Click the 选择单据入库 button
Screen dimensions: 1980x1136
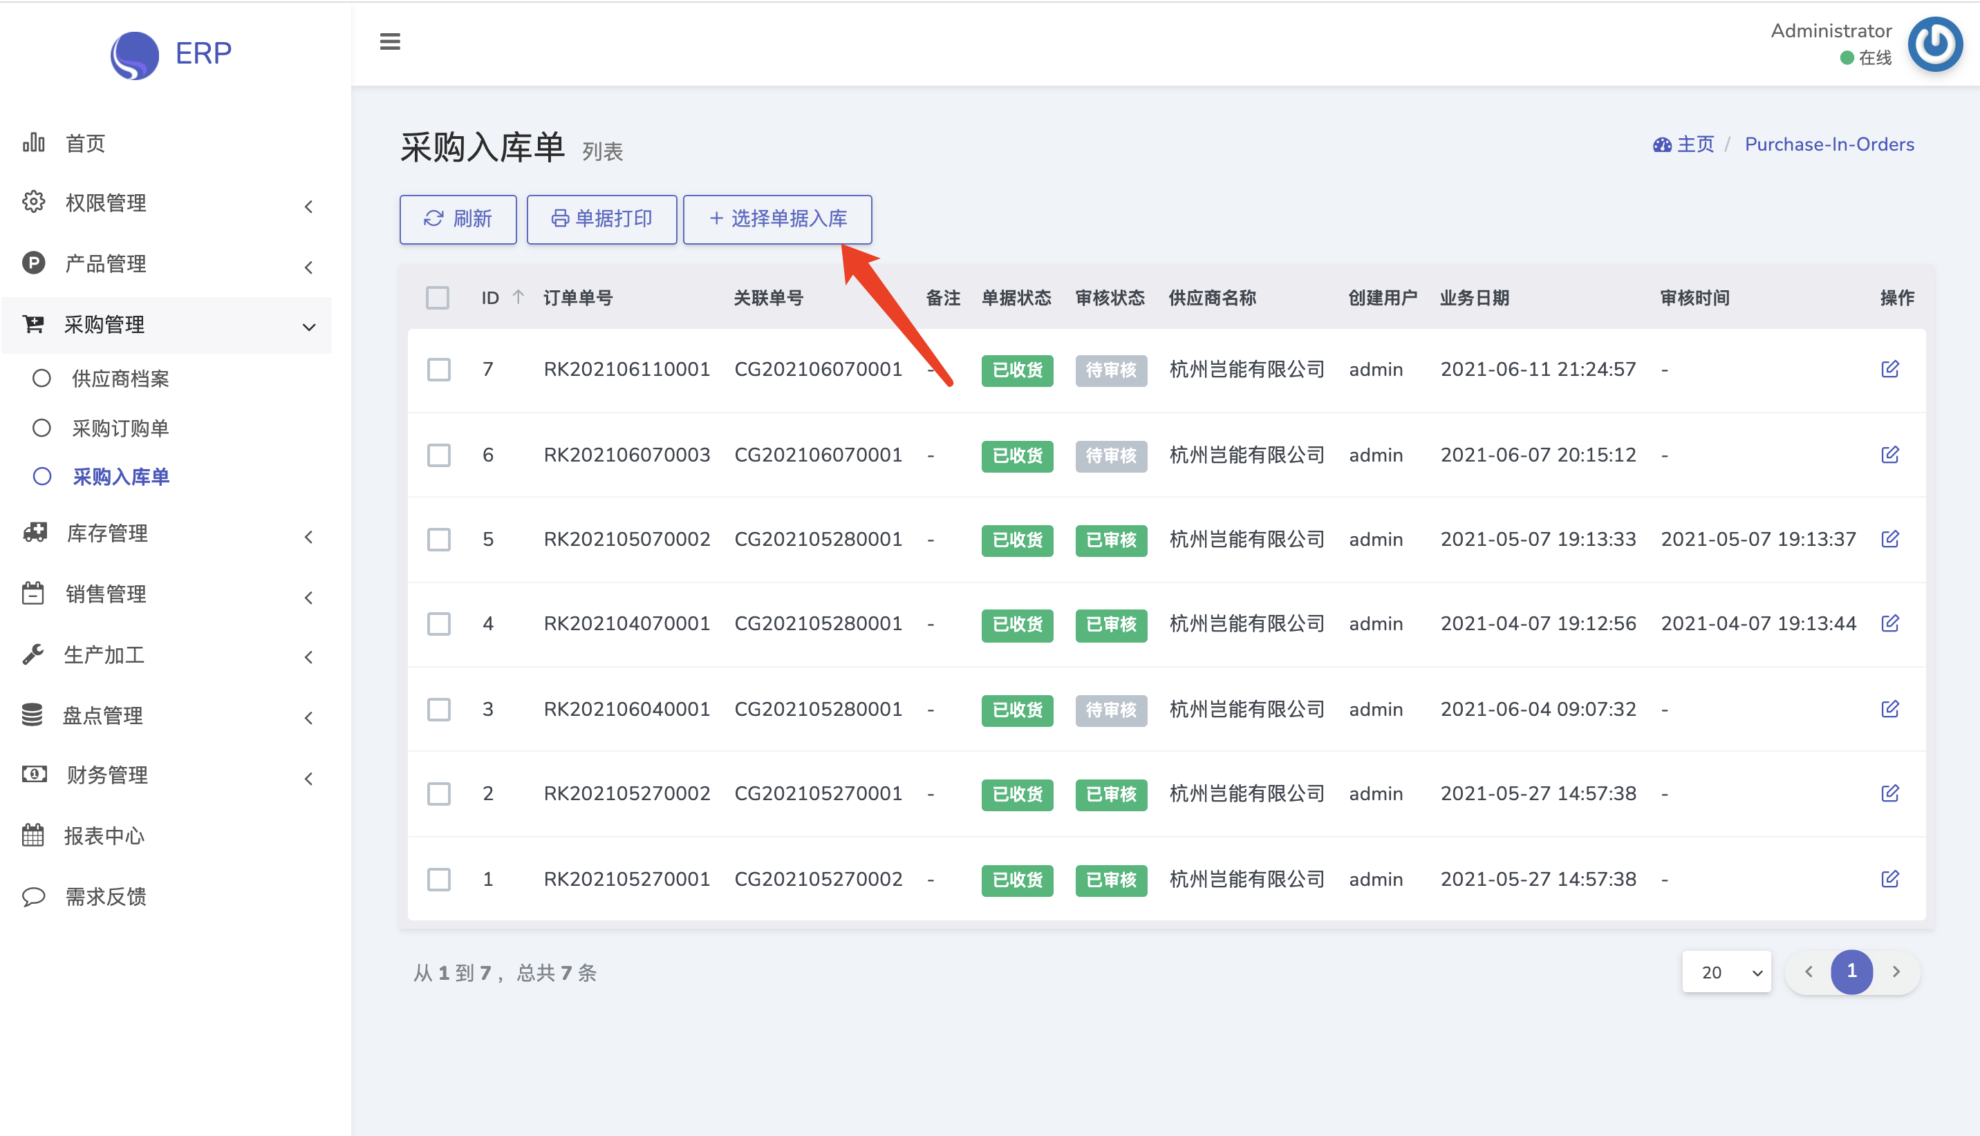[x=777, y=219]
